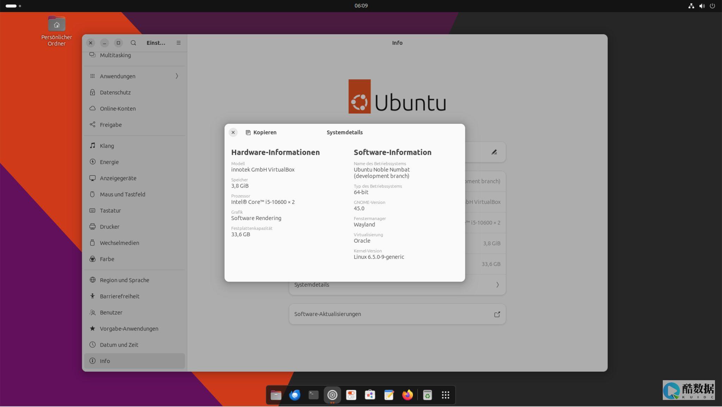Viewport: 722px width, 407px height.
Task: Click the Kopieren button in Systemdetails dialog
Action: point(261,132)
